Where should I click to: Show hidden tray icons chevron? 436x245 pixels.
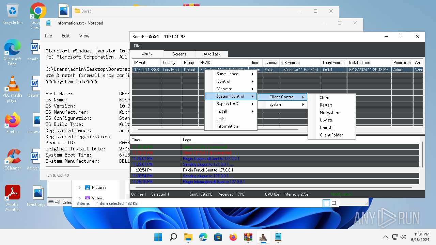[385, 237]
